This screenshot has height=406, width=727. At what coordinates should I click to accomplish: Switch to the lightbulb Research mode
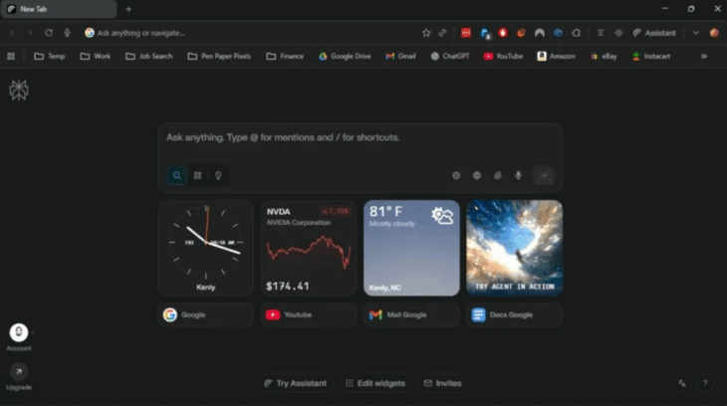coord(217,176)
